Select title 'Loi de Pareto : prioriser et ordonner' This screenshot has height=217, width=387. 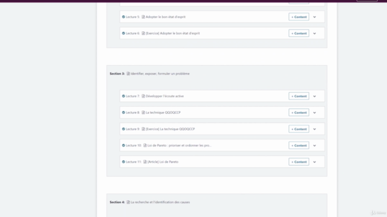coord(180,145)
